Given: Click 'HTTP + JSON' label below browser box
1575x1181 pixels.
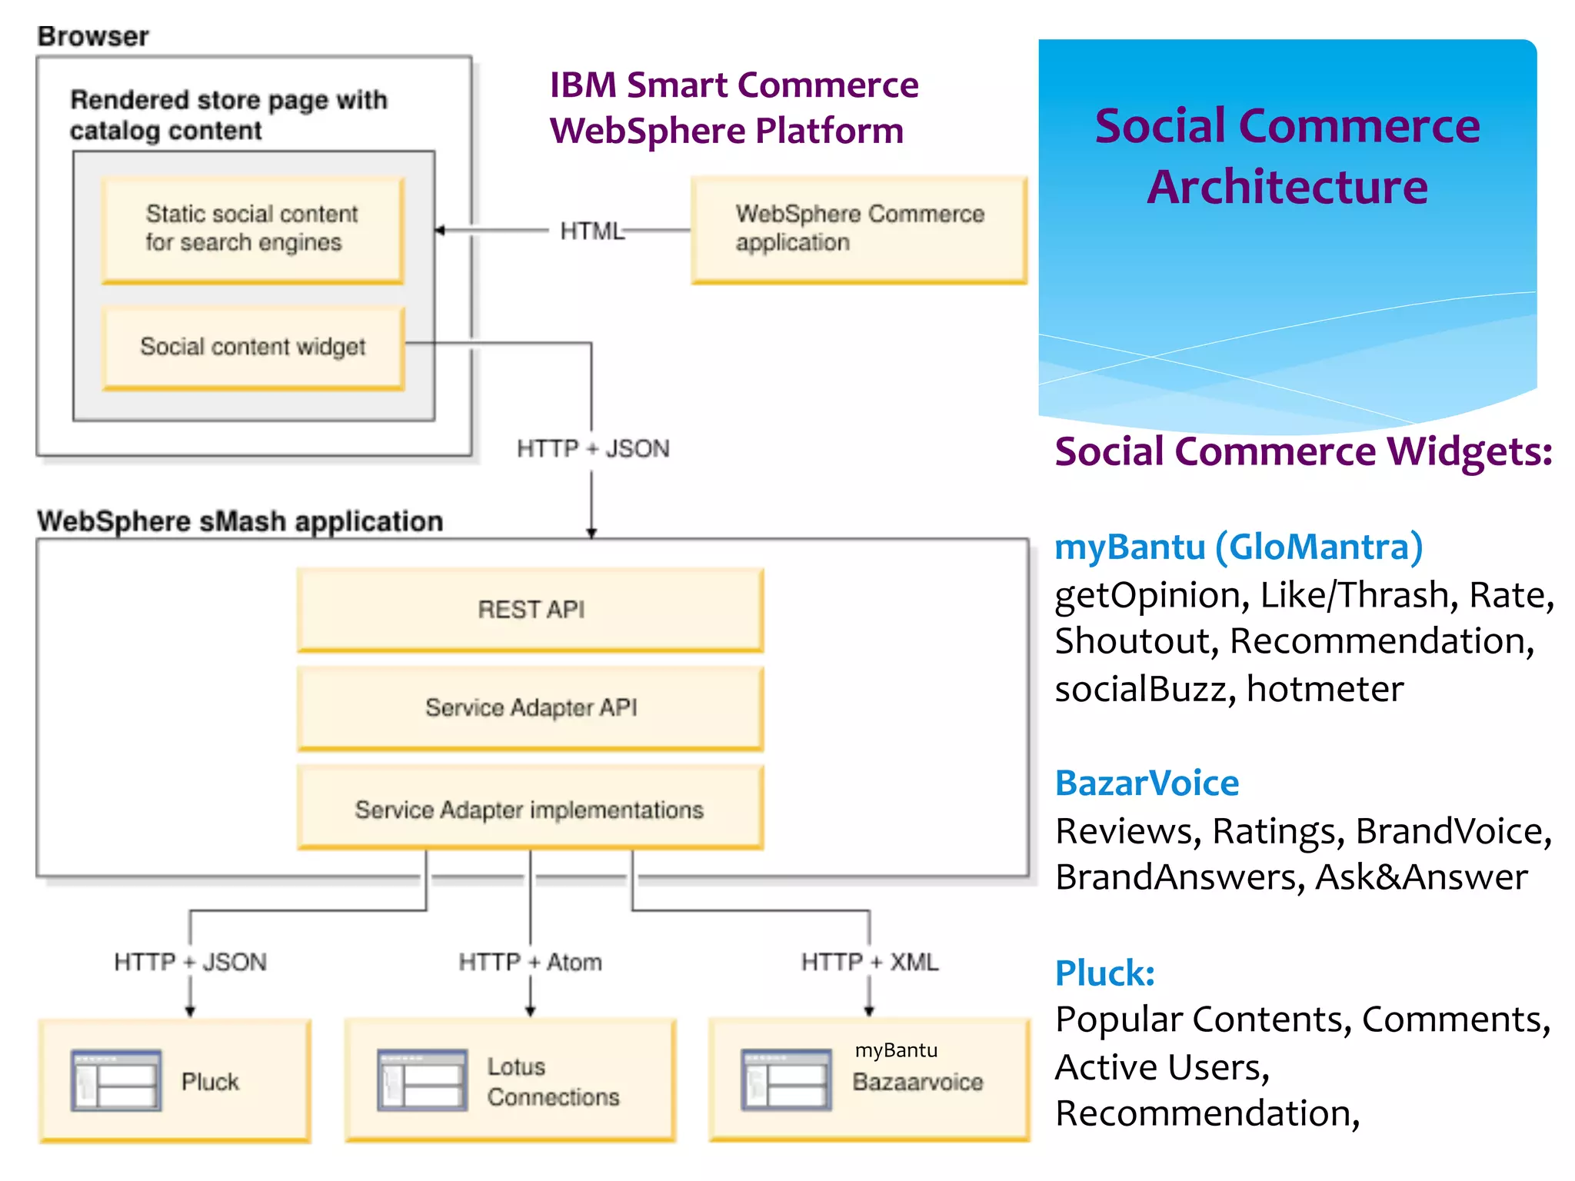Looking at the screenshot, I should click(593, 448).
